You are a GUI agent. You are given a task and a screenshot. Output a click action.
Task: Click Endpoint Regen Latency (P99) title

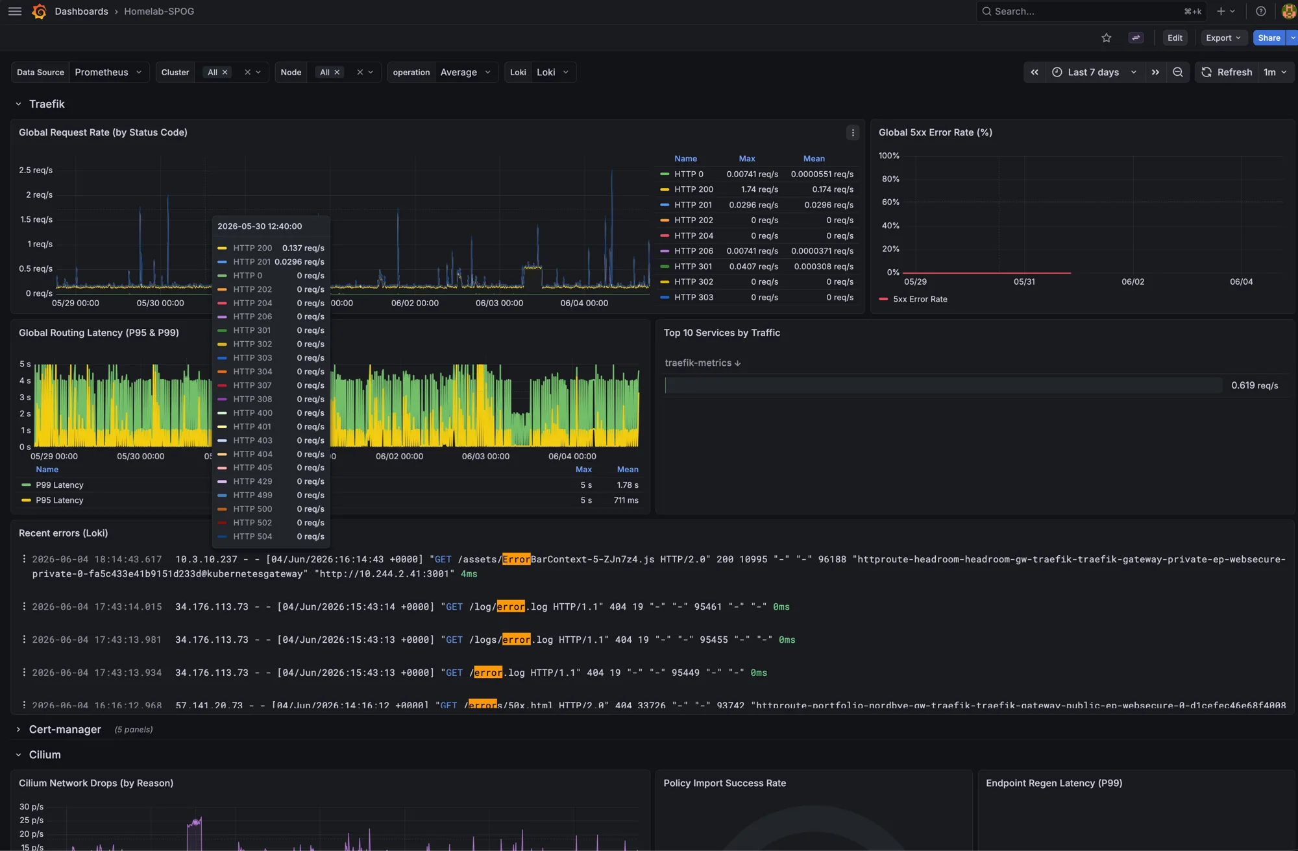(x=1054, y=783)
